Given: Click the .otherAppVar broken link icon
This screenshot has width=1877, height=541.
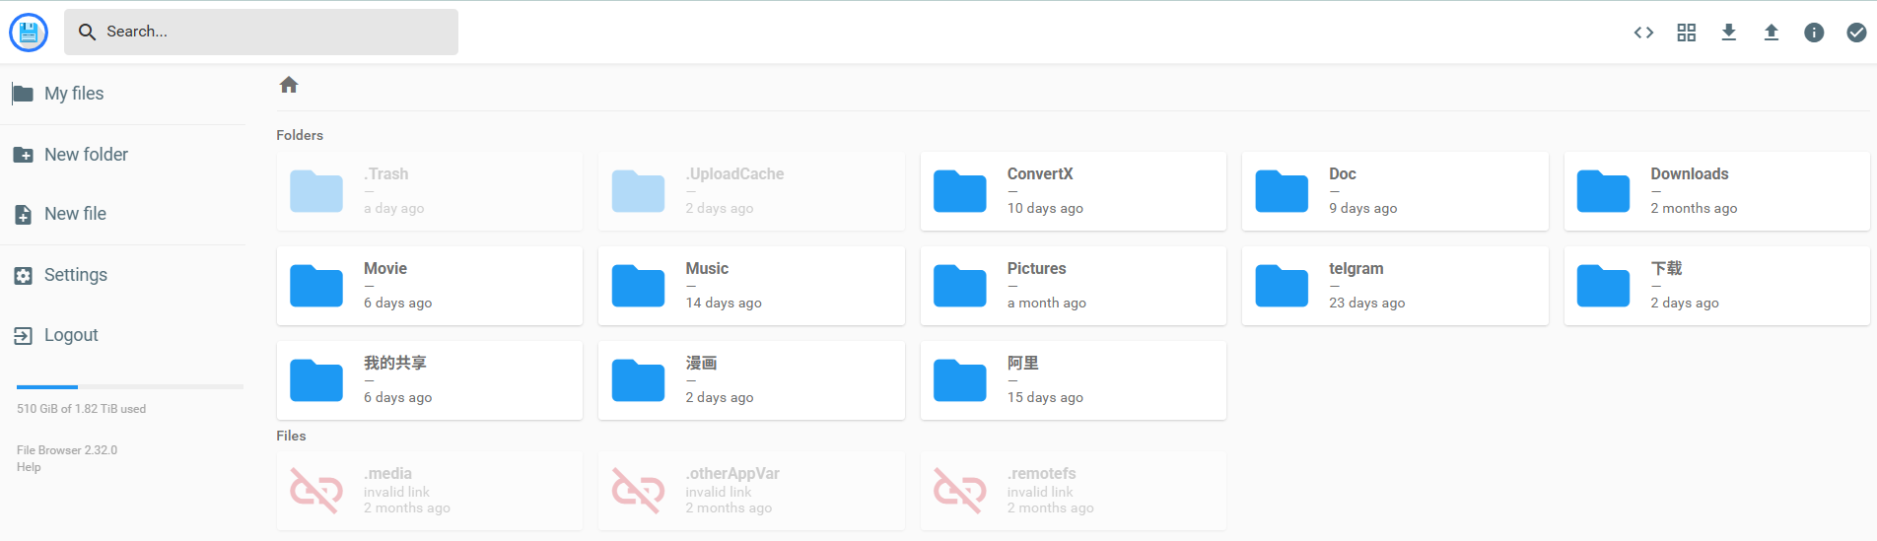Looking at the screenshot, I should click(638, 491).
